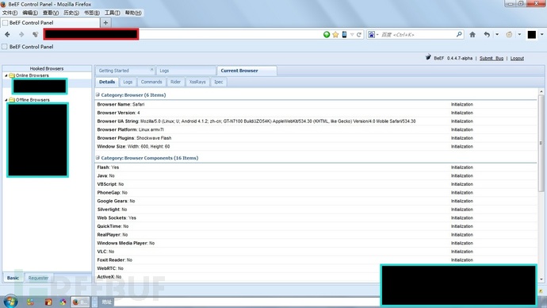This screenshot has height=308, width=547.
Task: Click the mobile phone icon in address bar
Action: 344,34
